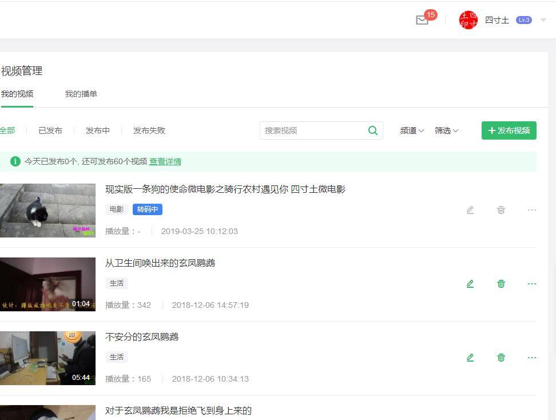Image resolution: width=556 pixels, height=420 pixels.
Task: Delete the 现实版一条狗的使命 video
Action: point(501,210)
